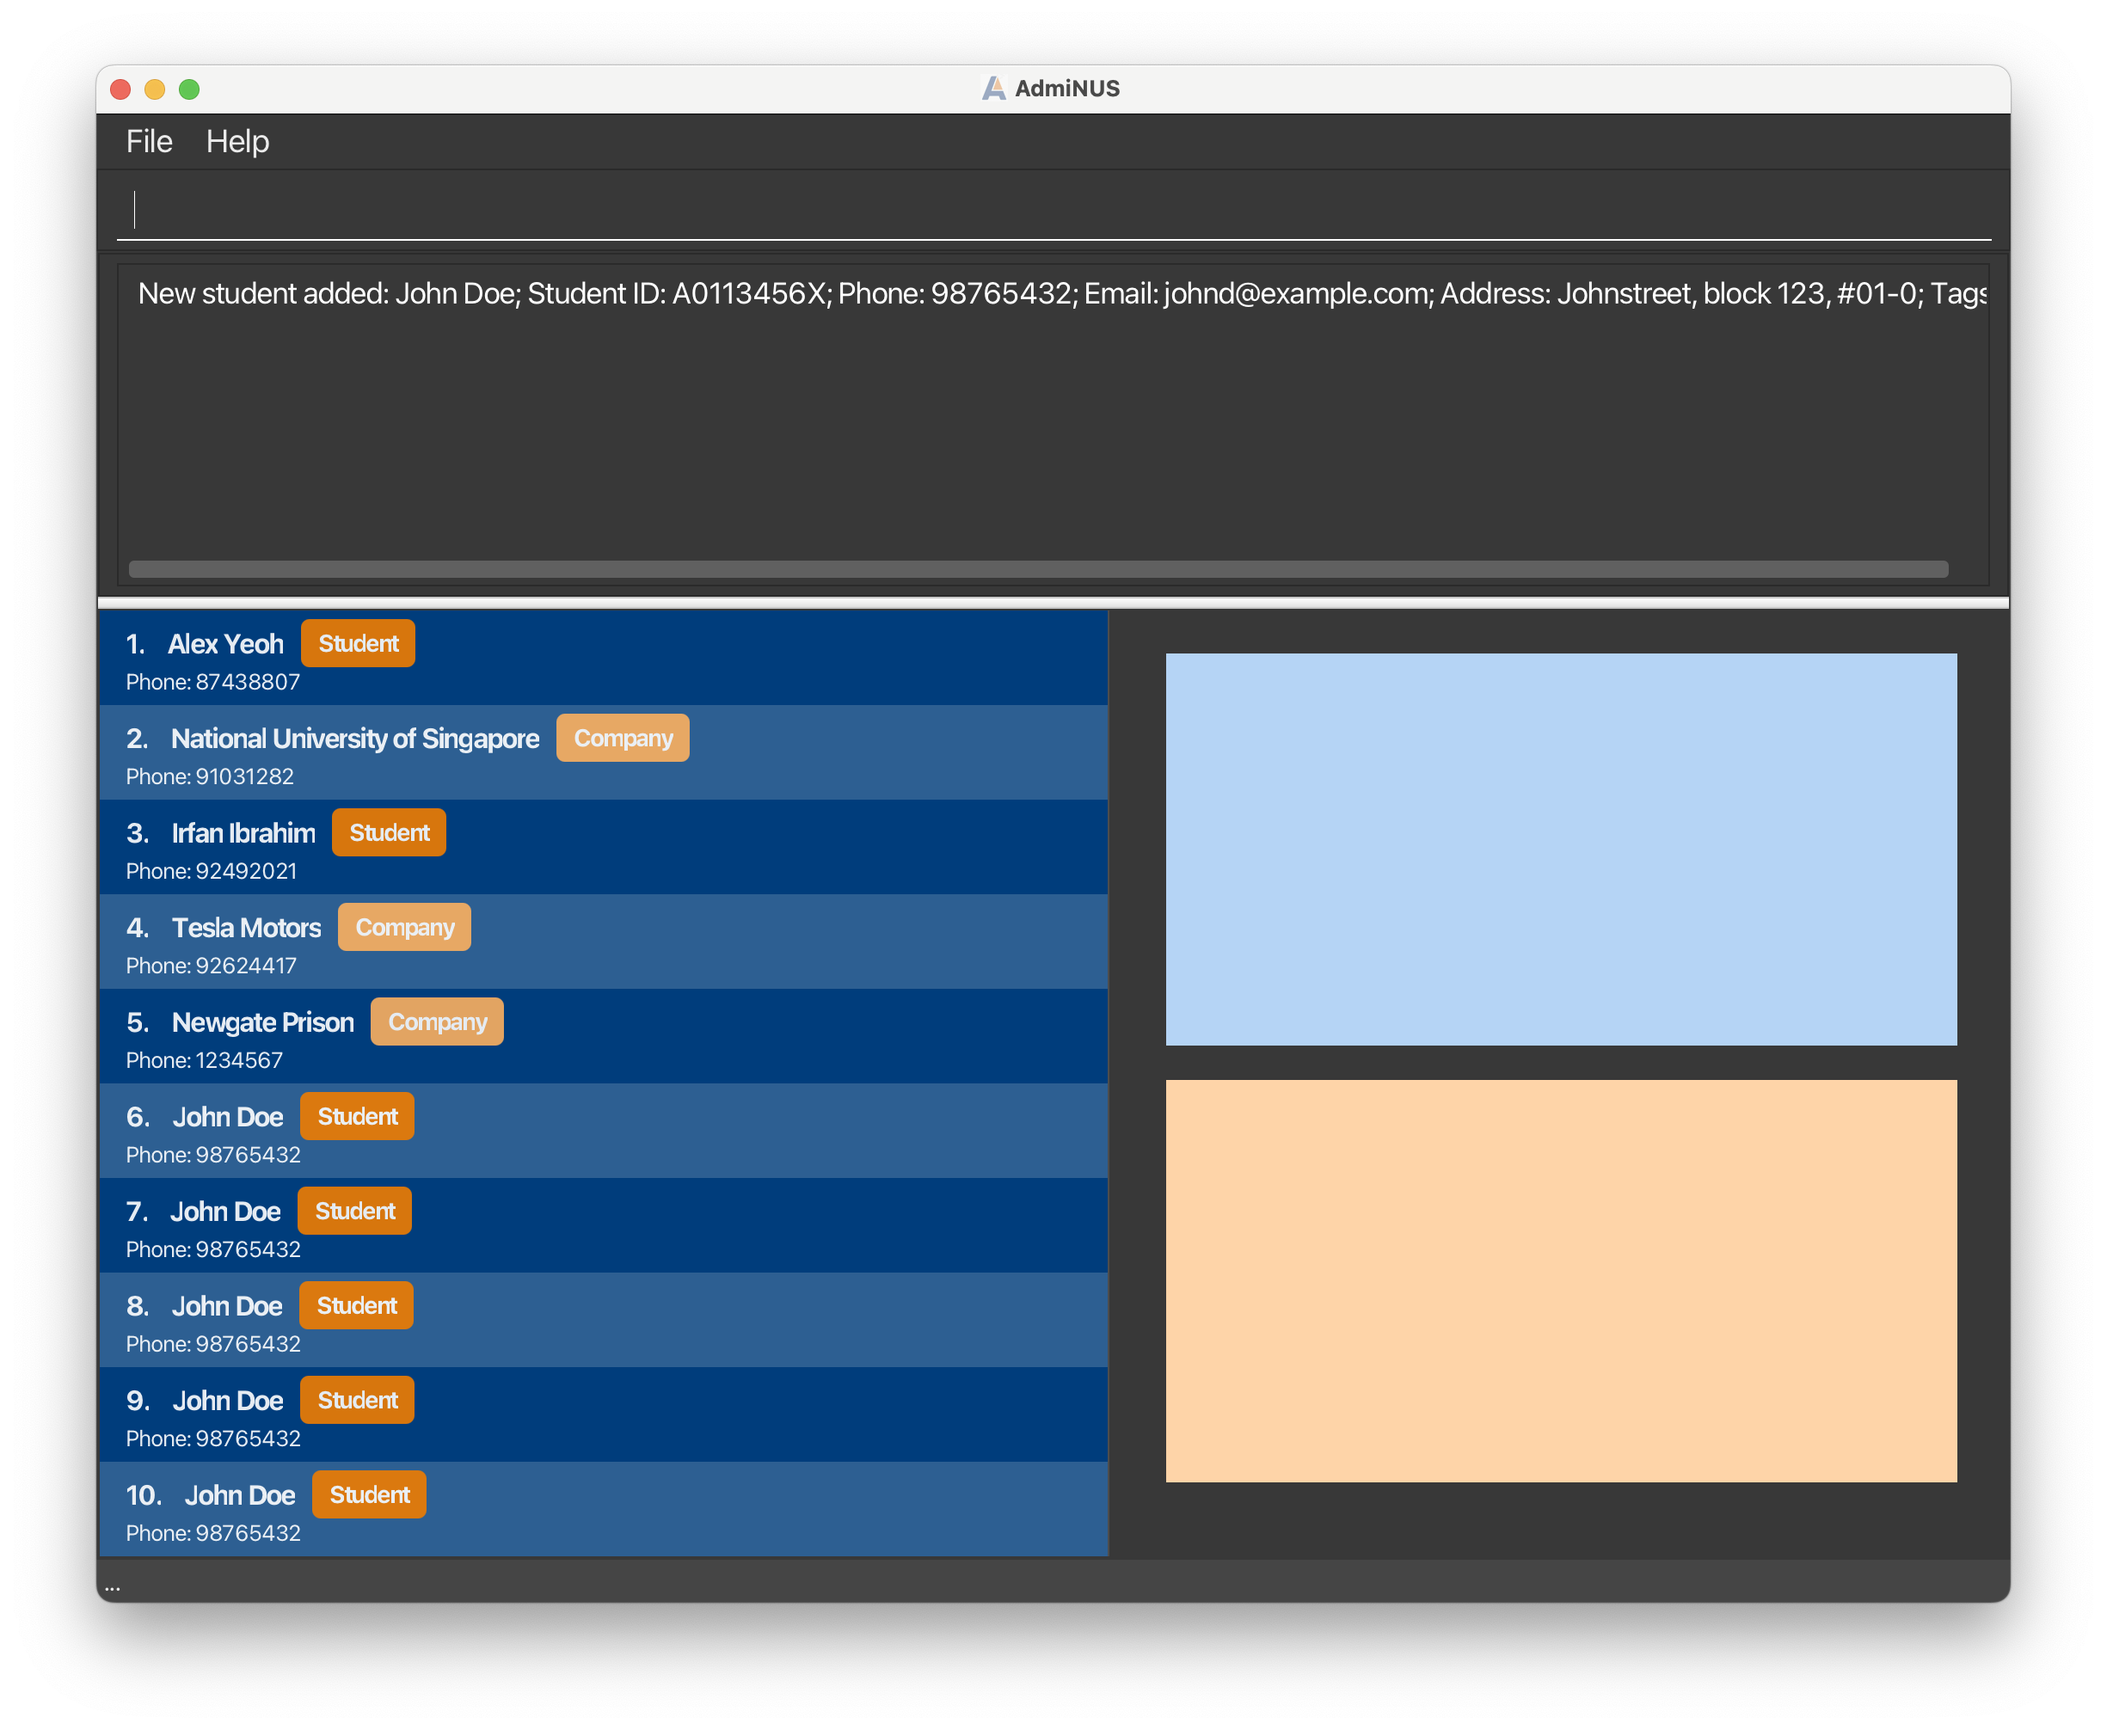
Task: Click Student tag beside Irfan Ibrahim
Action: point(389,833)
